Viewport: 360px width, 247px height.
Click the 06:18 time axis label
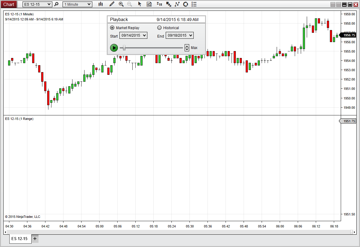tap(334, 226)
